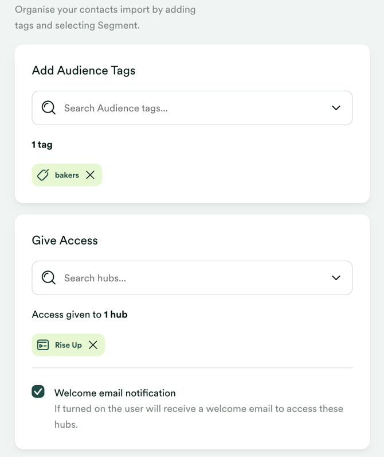The height and width of the screenshot is (457, 384).
Task: Focus the Search hubs input field
Action: 193,278
